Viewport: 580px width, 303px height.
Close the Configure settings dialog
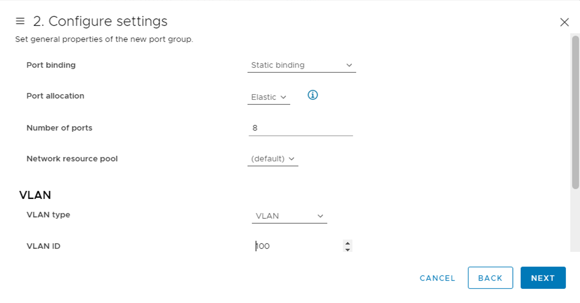pos(564,22)
